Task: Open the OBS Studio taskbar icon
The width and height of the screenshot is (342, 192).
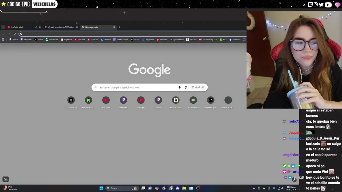Action: coord(198,188)
